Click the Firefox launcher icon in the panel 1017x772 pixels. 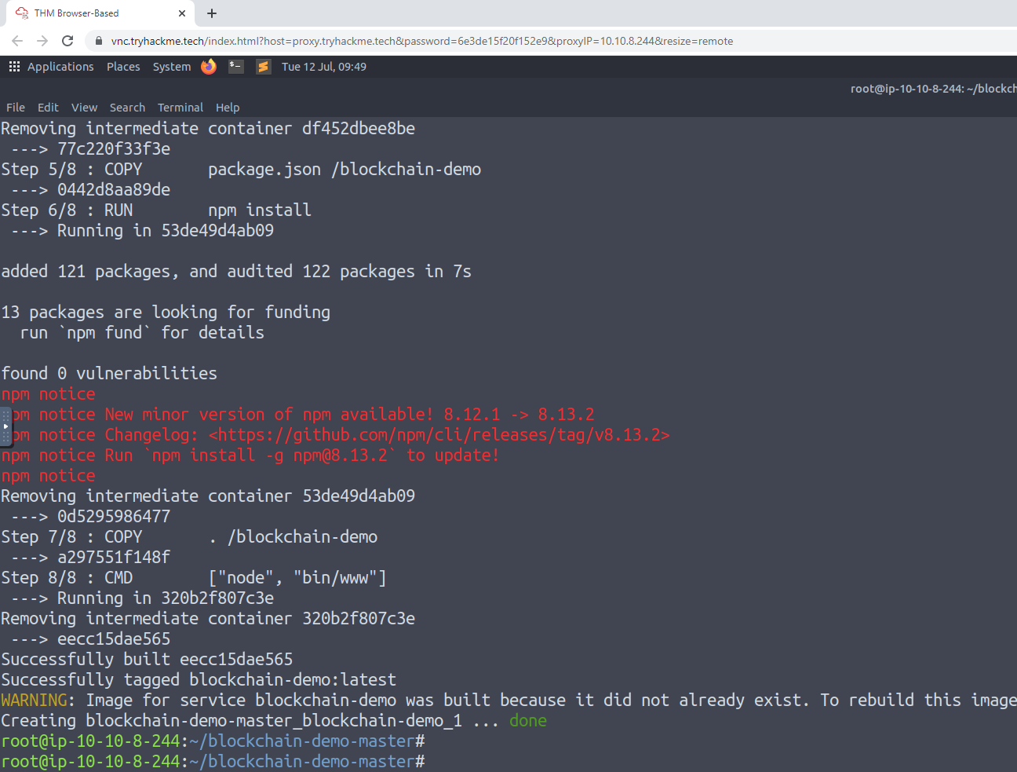tap(209, 67)
